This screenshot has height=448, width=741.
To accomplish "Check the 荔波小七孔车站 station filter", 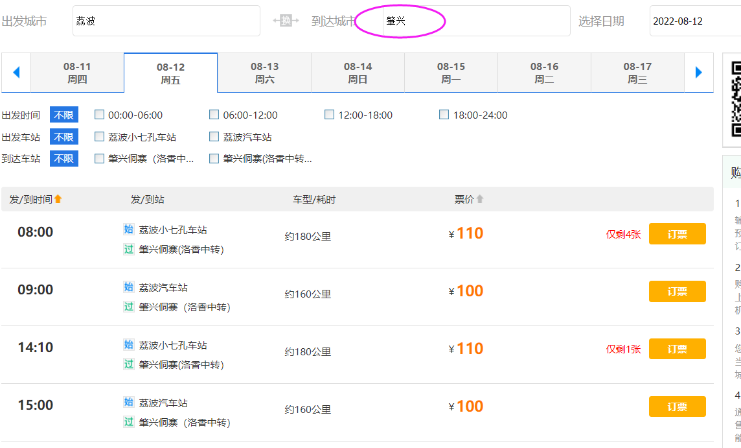I will (100, 137).
